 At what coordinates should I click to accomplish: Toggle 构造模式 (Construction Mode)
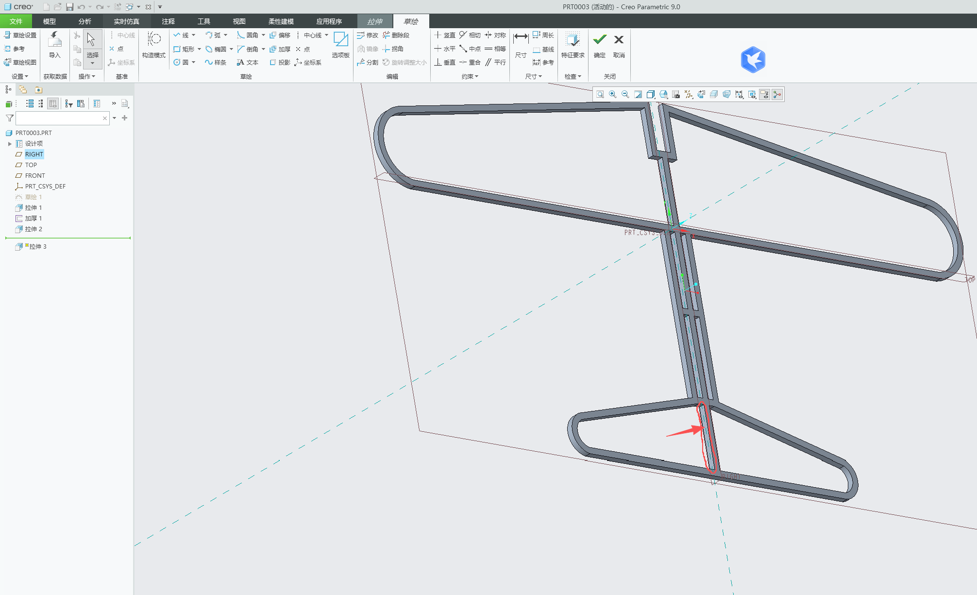154,45
